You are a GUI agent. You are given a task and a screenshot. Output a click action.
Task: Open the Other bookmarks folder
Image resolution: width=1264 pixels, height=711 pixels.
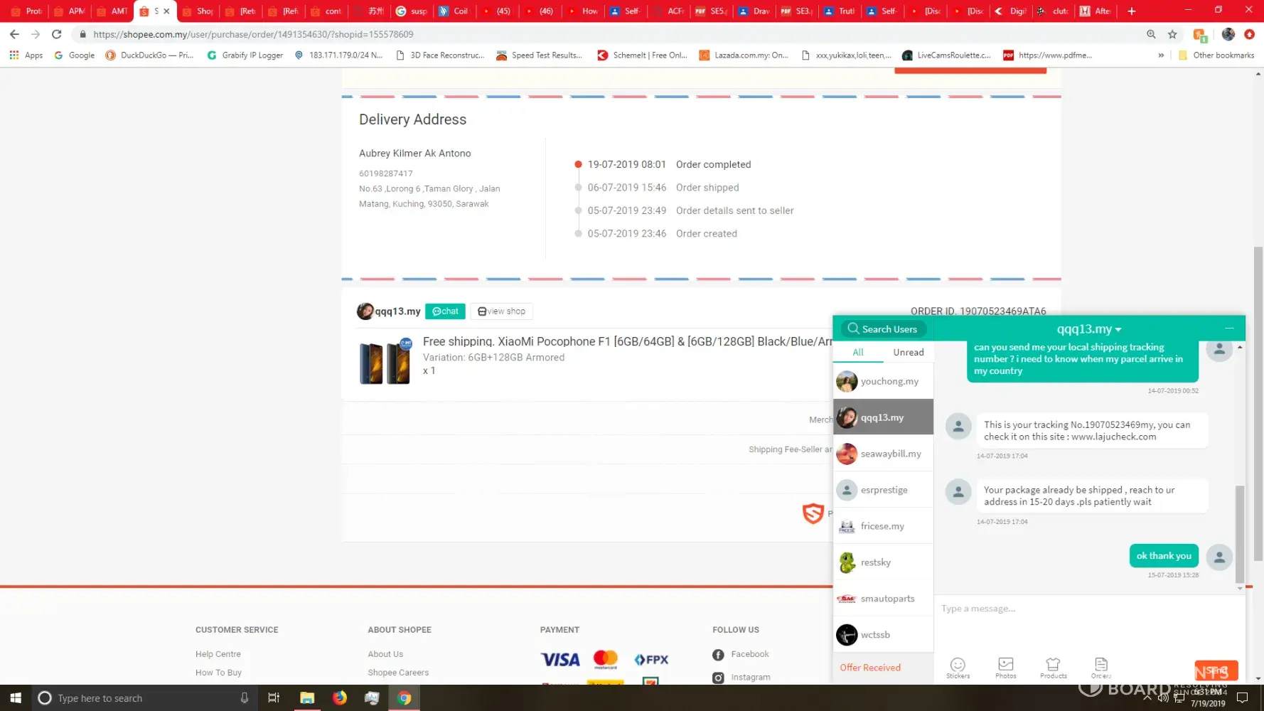click(x=1216, y=55)
